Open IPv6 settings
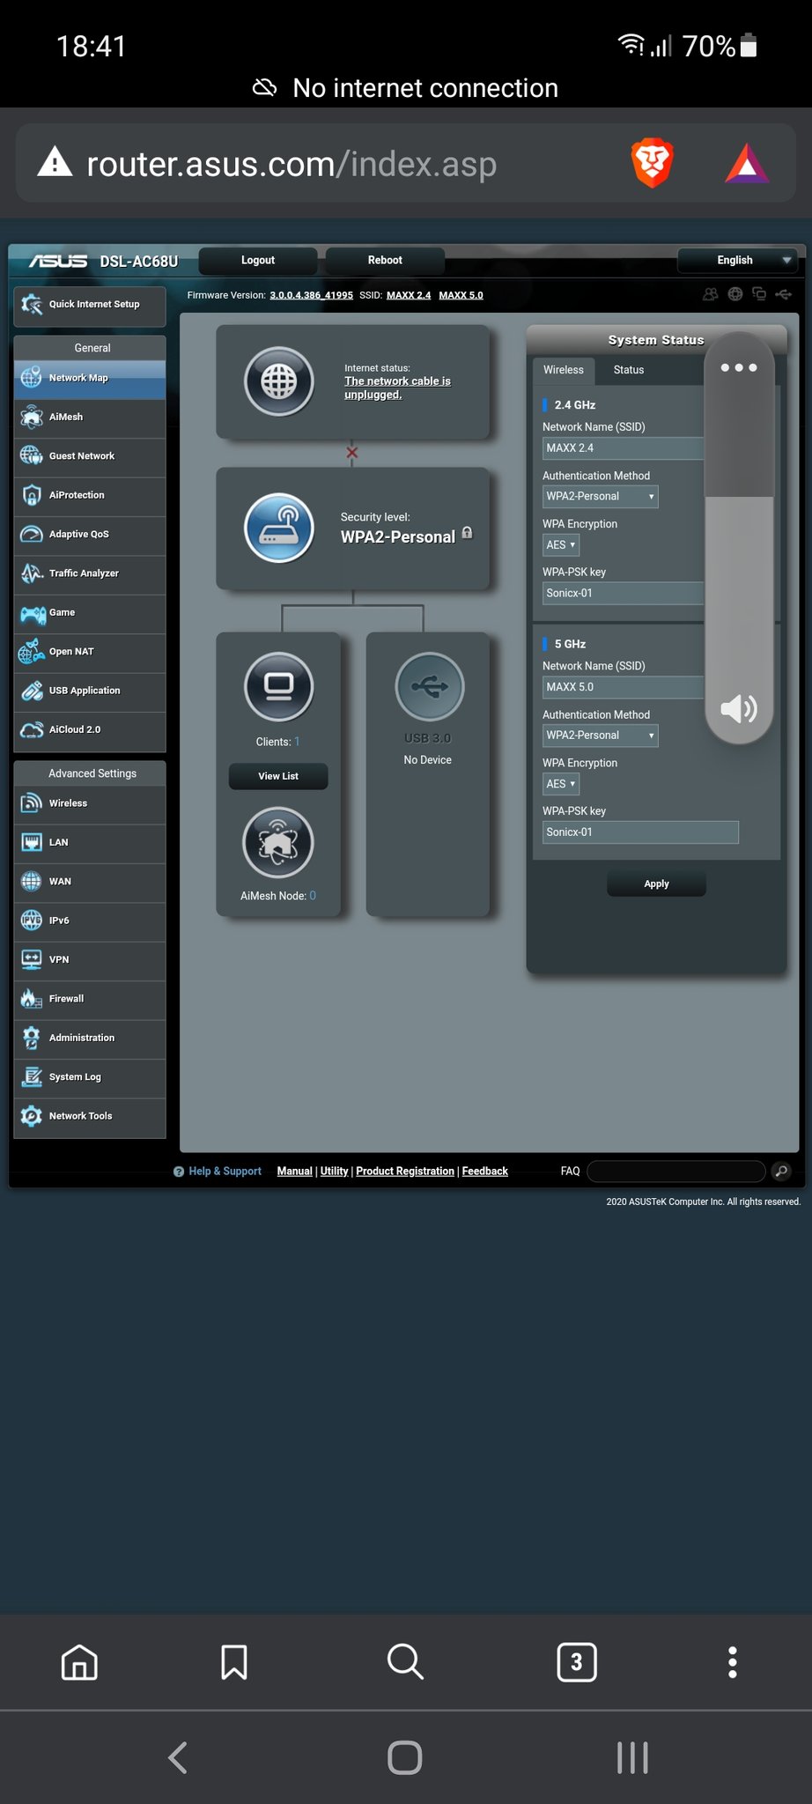 click(90, 920)
